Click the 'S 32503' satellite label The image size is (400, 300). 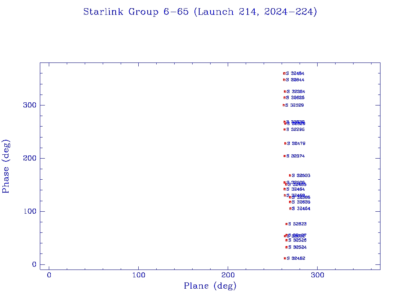point(301,175)
